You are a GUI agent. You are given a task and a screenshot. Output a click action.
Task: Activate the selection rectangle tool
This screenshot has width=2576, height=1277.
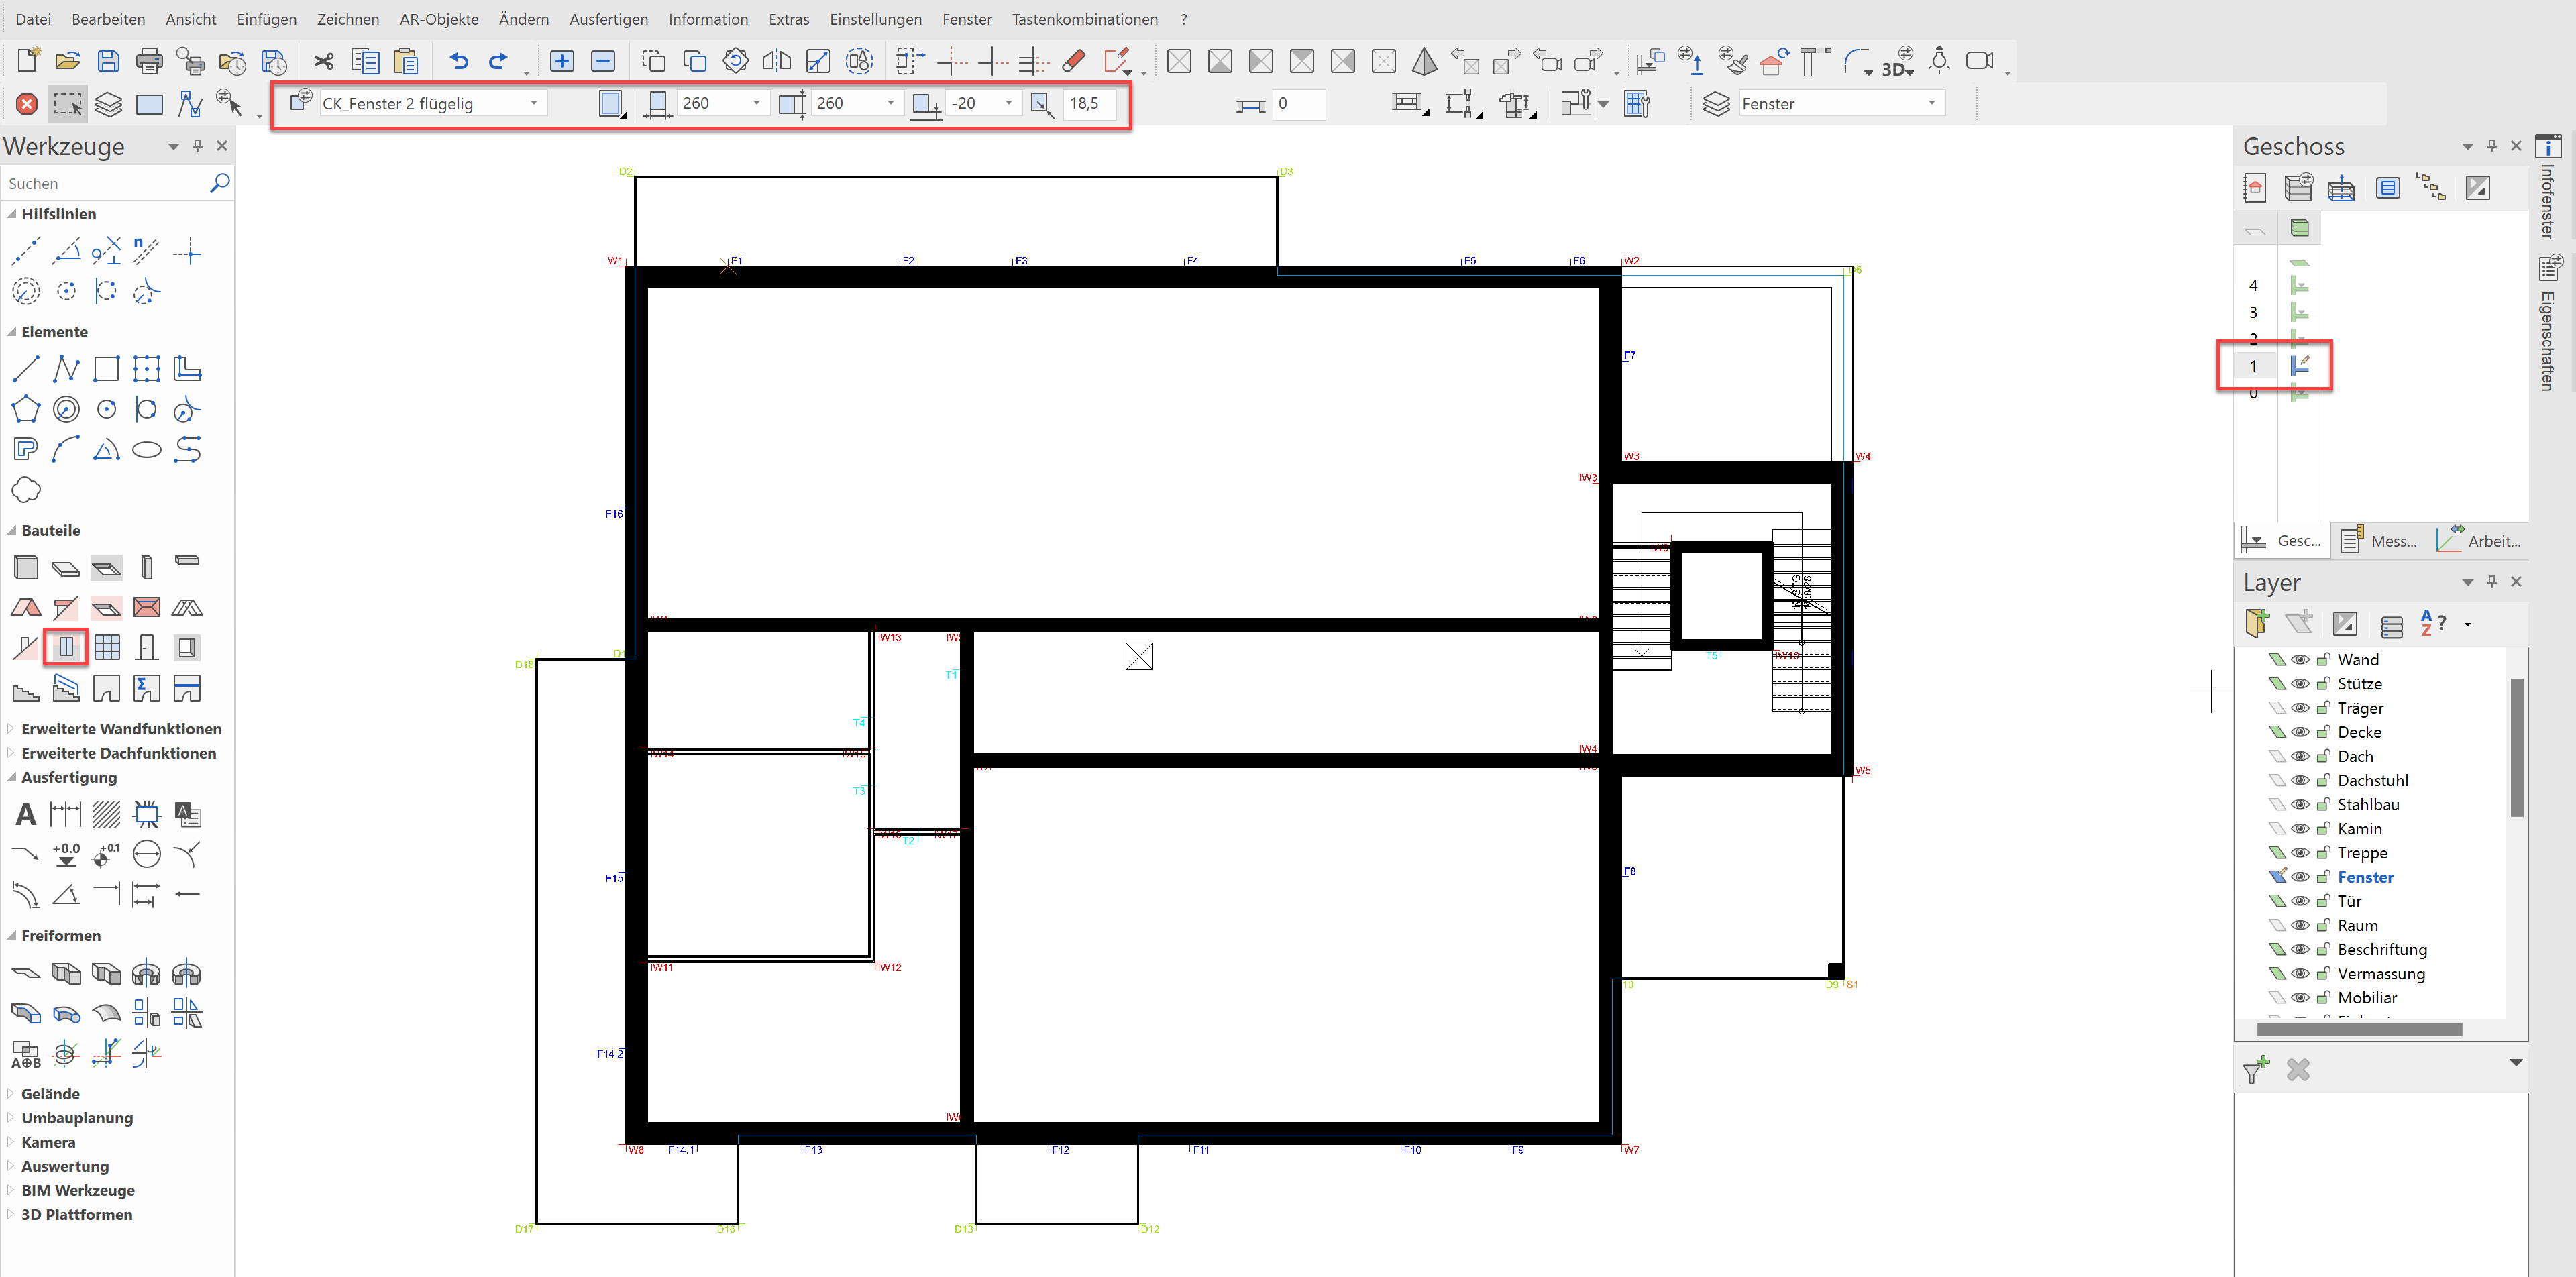68,104
